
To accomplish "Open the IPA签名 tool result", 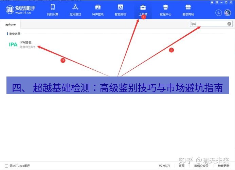I will point(22,45).
